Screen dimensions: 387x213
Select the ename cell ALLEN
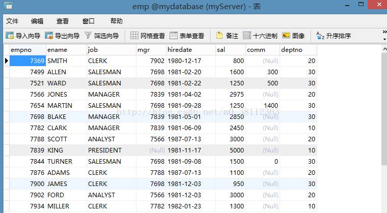pyautogui.click(x=66, y=72)
